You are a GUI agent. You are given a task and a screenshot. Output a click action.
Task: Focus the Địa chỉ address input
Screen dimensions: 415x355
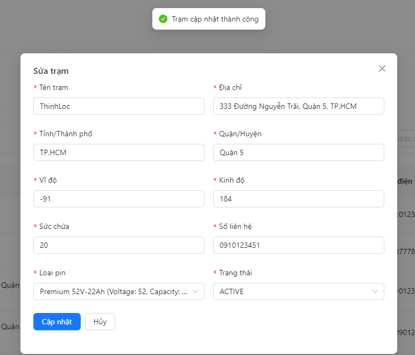point(298,106)
